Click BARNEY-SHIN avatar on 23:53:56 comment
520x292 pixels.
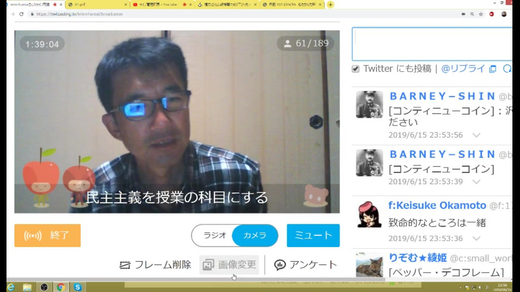pos(369,104)
